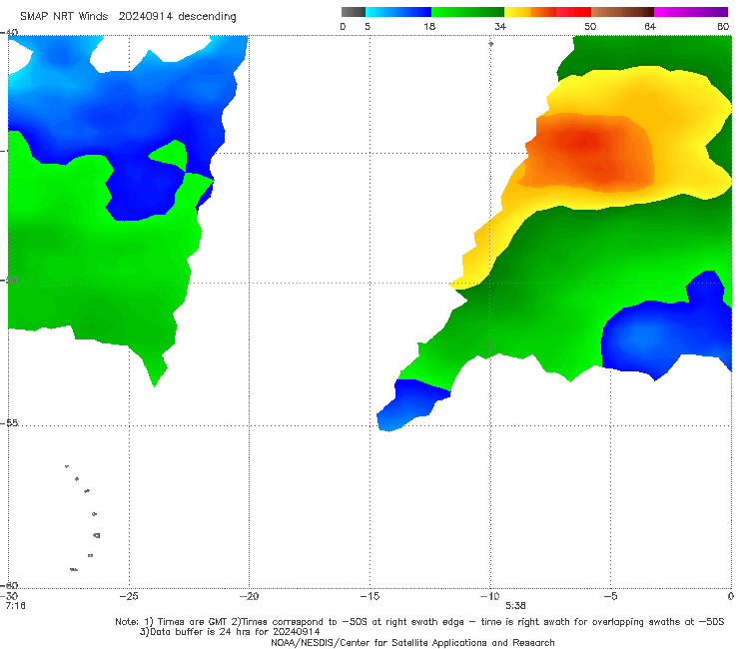Viewport: 739px width, 649px height.
Task: Click the longitude axis label '-30'
Action: (9, 596)
